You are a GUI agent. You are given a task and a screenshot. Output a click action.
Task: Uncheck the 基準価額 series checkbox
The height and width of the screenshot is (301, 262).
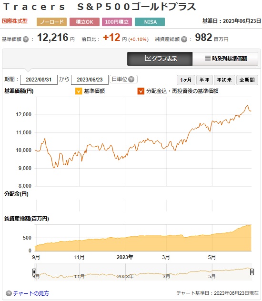click(x=79, y=91)
